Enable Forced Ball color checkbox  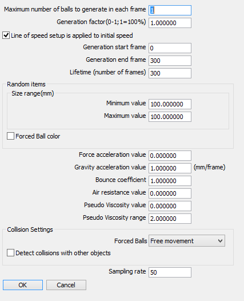10,136
